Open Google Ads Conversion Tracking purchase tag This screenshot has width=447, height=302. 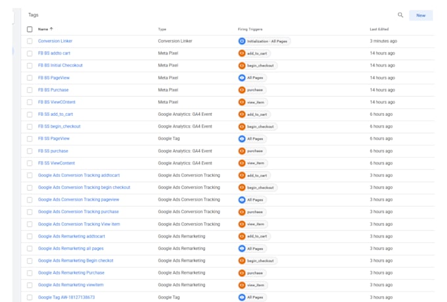coord(78,212)
